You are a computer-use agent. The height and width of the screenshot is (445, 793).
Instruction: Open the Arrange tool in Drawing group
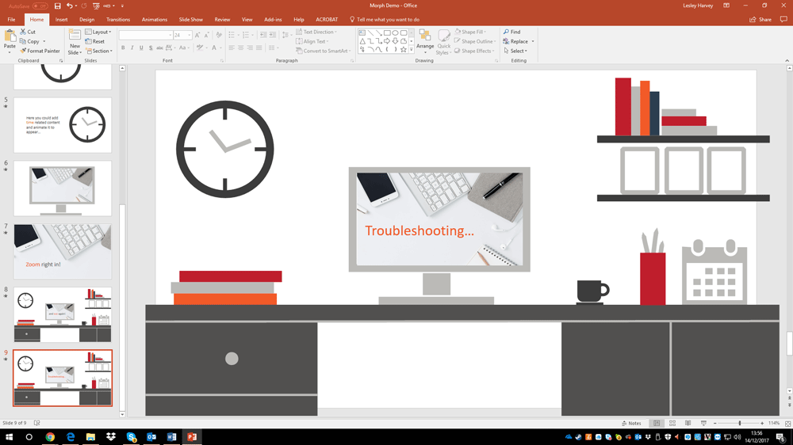tap(425, 40)
